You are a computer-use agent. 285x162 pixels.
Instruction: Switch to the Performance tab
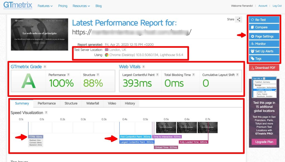[47, 103]
